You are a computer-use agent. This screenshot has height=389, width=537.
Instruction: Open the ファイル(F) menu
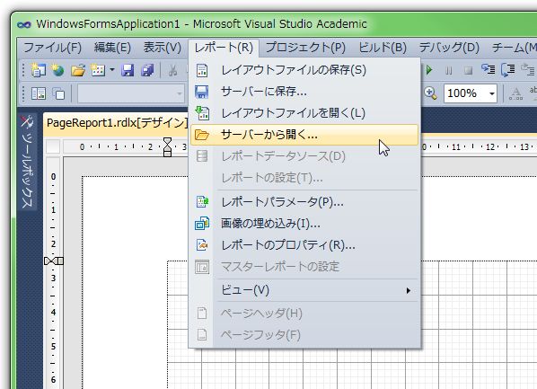(52, 48)
